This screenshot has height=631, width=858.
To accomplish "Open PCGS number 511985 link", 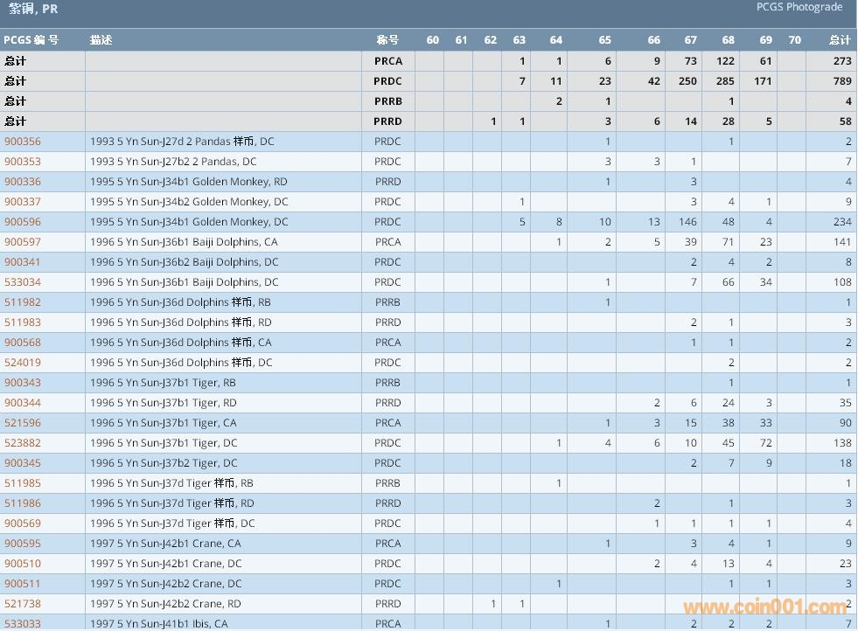I will 23,483.
